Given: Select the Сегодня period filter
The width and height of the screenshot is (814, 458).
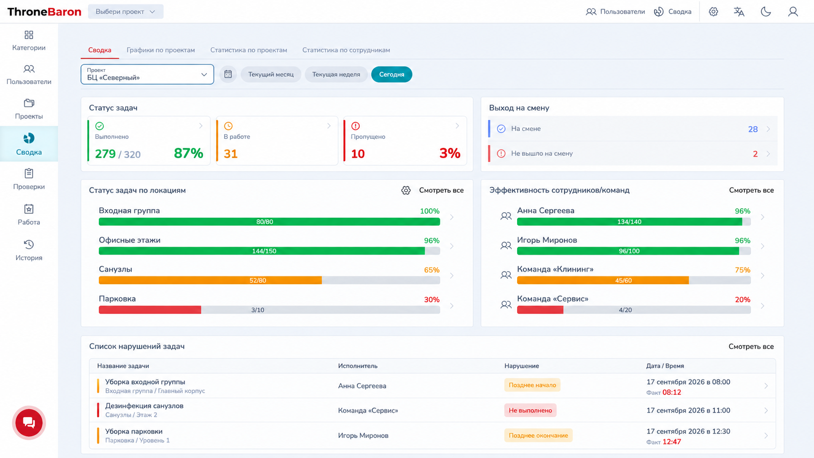Looking at the screenshot, I should 391,74.
